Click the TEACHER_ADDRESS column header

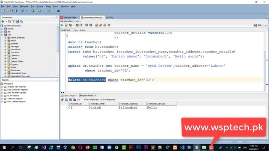tap(132, 104)
